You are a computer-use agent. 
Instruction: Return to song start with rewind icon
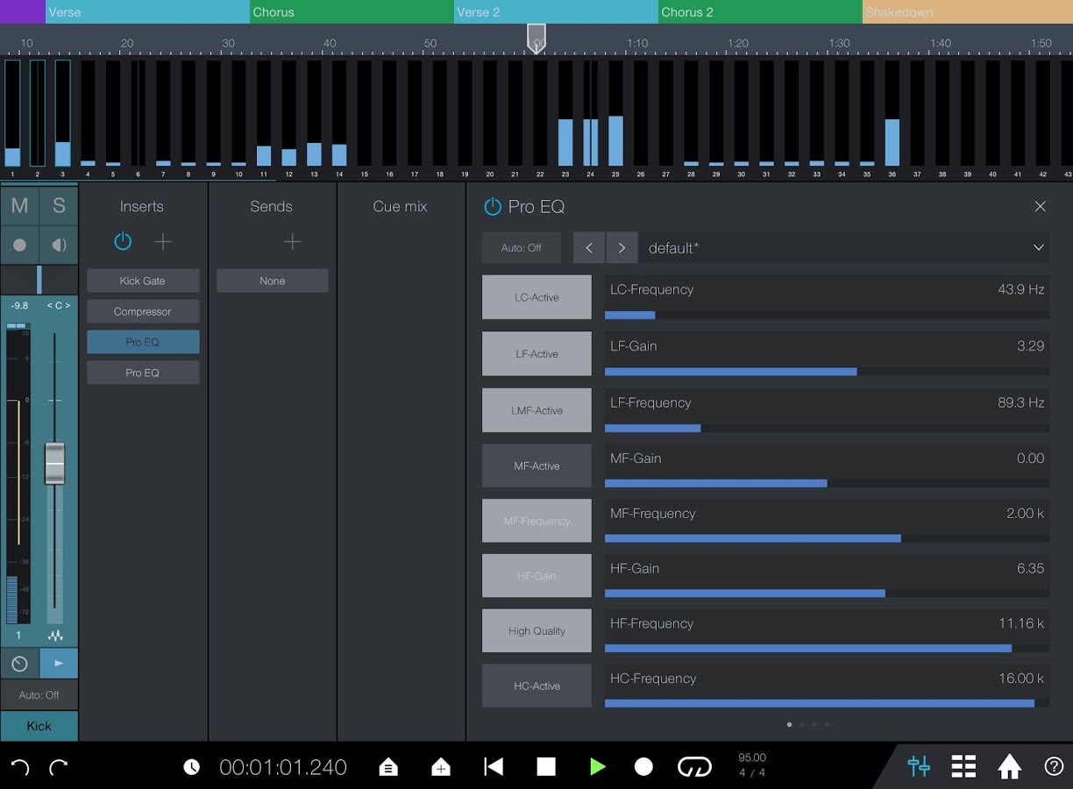tap(494, 766)
